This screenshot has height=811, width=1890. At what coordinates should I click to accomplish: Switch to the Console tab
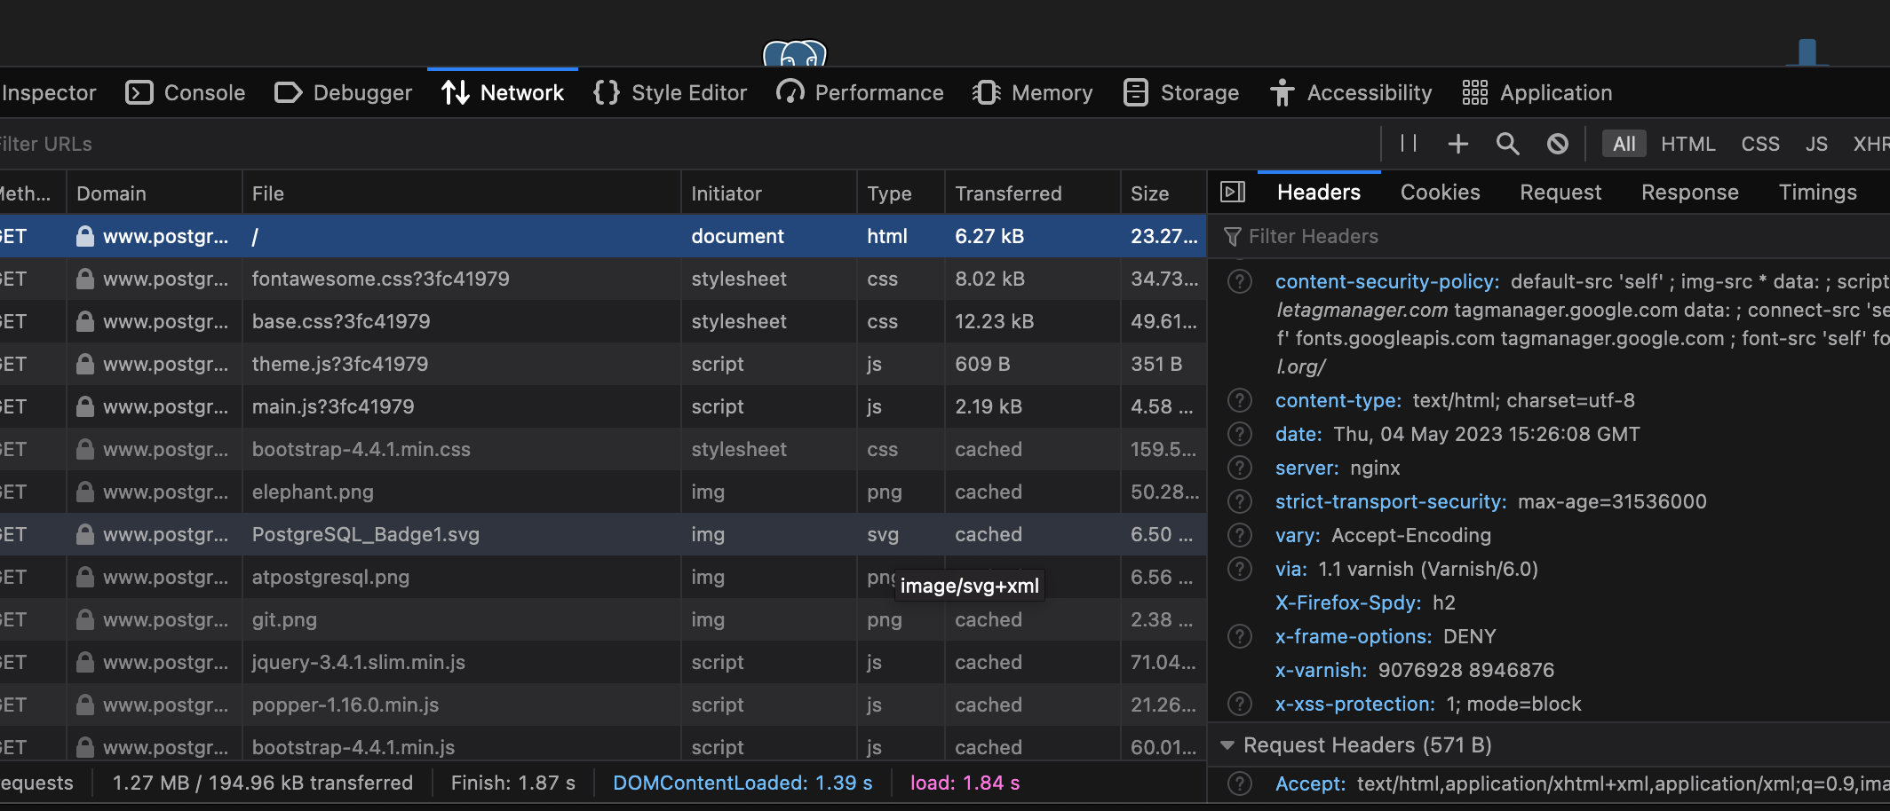(x=186, y=93)
